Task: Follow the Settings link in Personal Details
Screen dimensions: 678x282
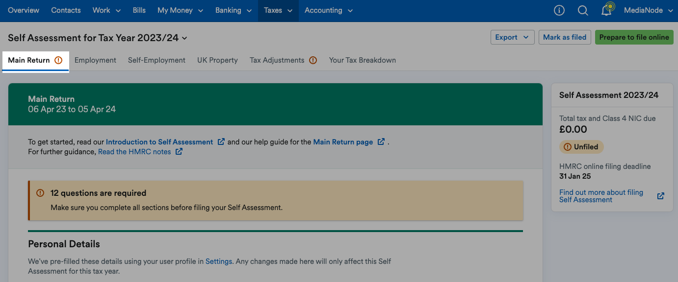Action: pyautogui.click(x=219, y=261)
